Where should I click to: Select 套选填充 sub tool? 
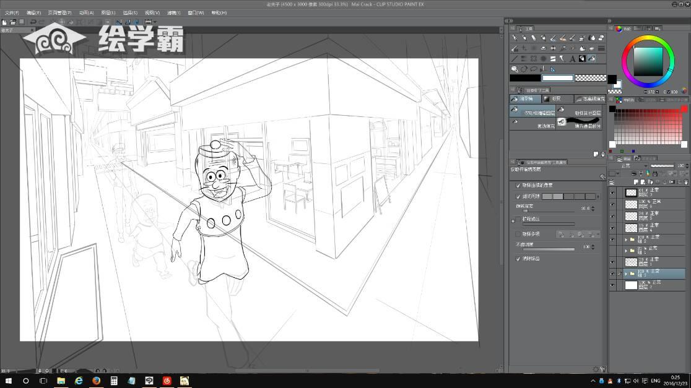[x=533, y=124]
